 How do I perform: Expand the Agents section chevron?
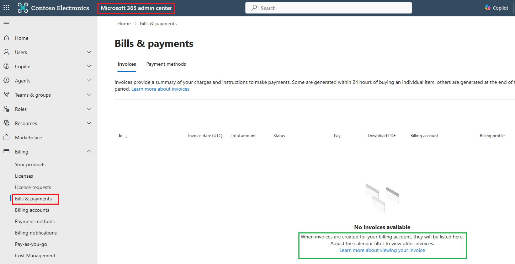[89, 81]
